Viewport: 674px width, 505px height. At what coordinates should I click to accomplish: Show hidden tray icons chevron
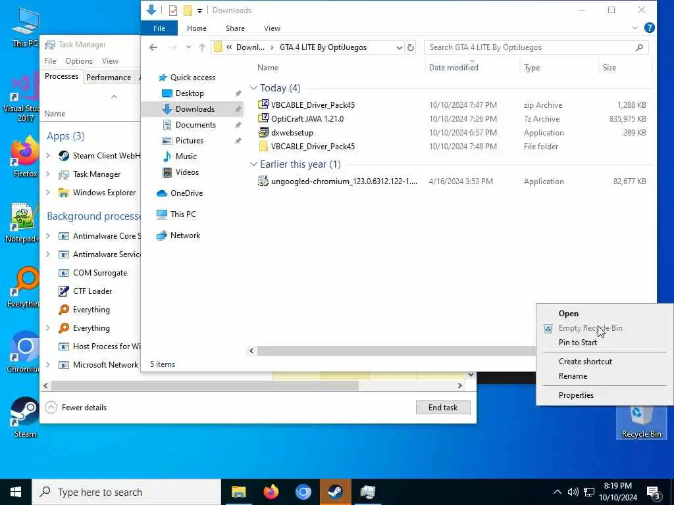click(x=557, y=492)
